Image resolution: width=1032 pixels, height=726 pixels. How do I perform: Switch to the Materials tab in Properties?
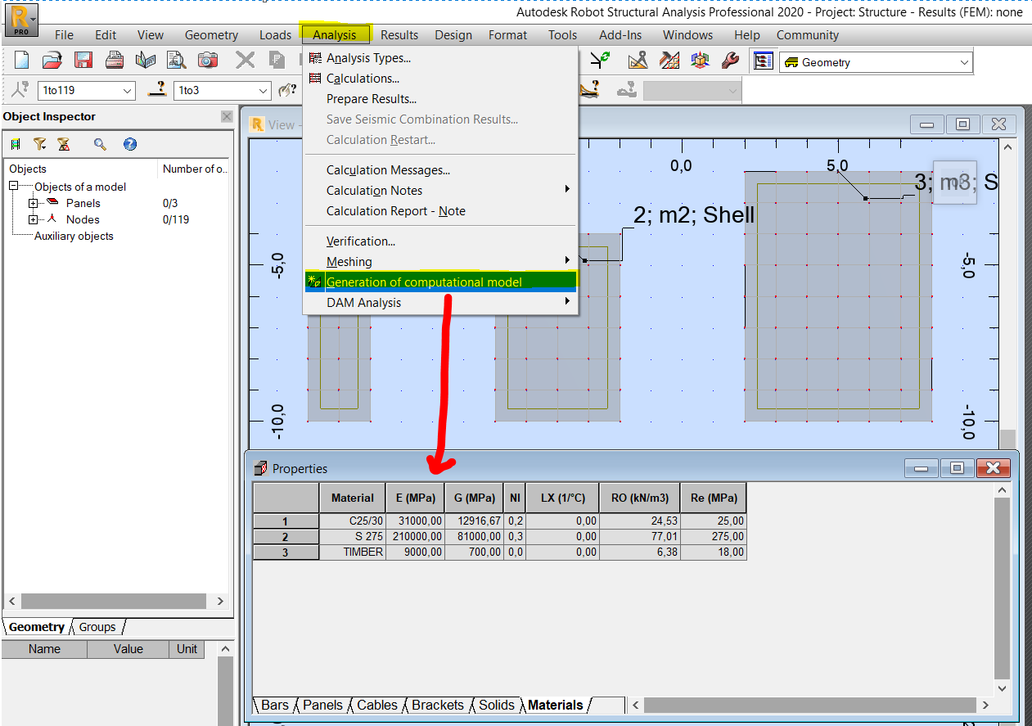click(555, 705)
